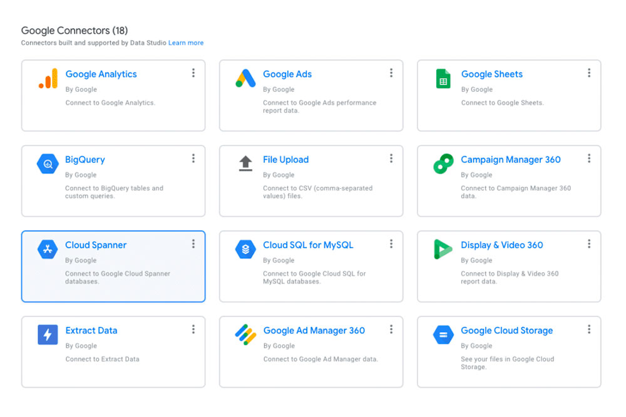Click the Google Ad Manager 360 icon
The image size is (626, 417).
point(245,334)
